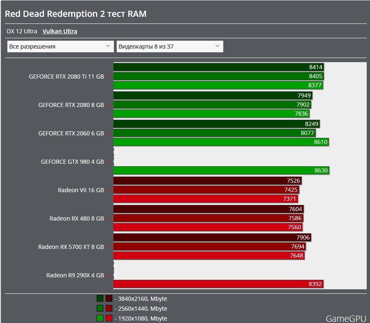
Task: Select the Vulkan Ultra tab
Action: (60, 31)
